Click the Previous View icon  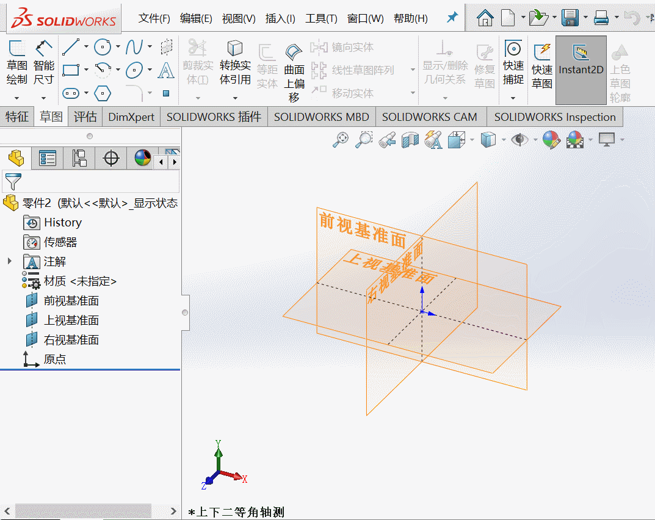[387, 140]
